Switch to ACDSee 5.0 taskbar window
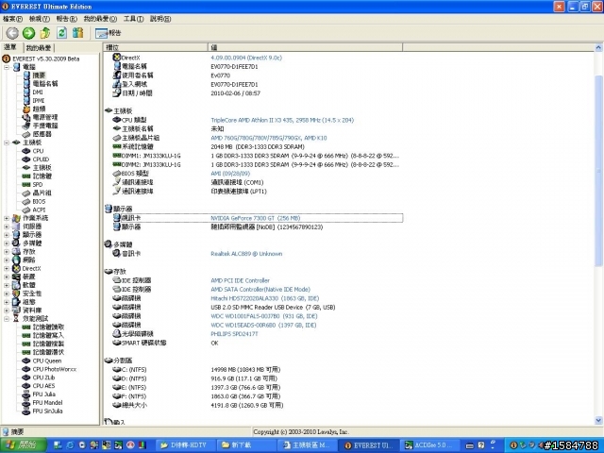Image resolution: width=604 pixels, height=453 pixels. (x=428, y=445)
